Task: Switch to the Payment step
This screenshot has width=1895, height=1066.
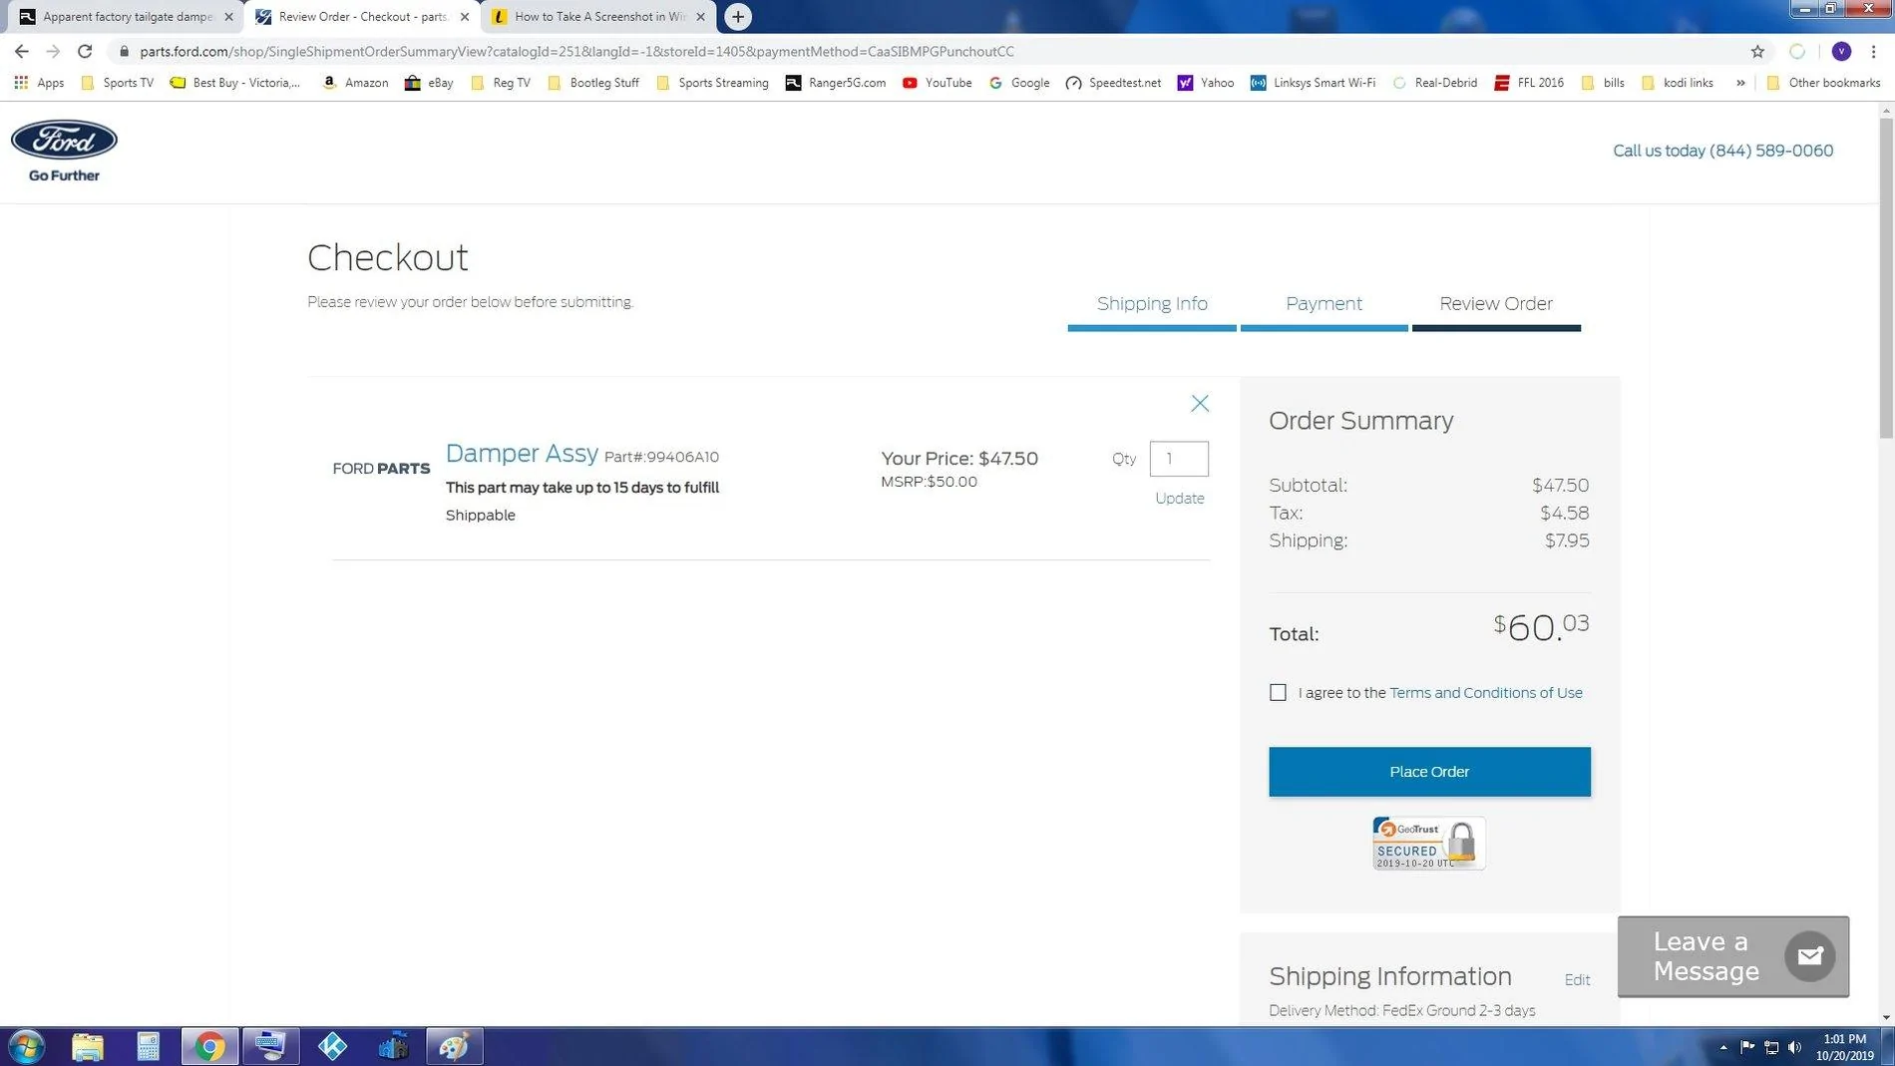Action: tap(1324, 304)
